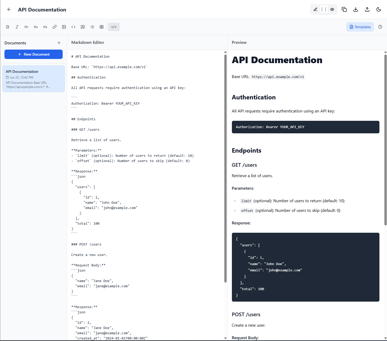The width and height of the screenshot is (387, 341).
Task: Switch to split view mode
Action: click(324, 9)
